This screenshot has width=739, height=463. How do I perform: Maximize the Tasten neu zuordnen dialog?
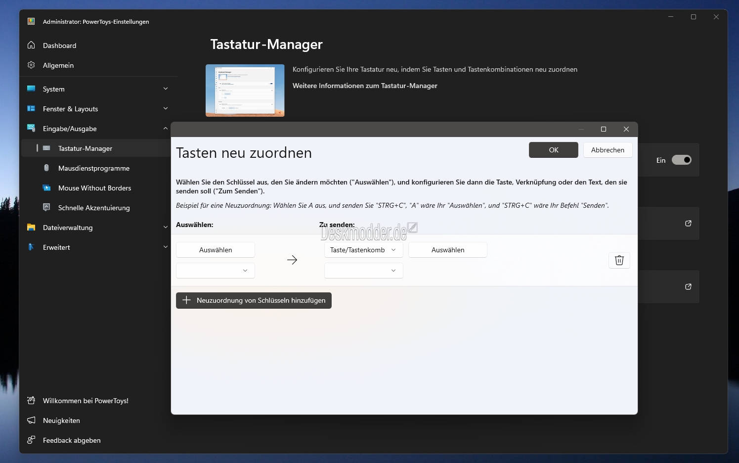[604, 129]
